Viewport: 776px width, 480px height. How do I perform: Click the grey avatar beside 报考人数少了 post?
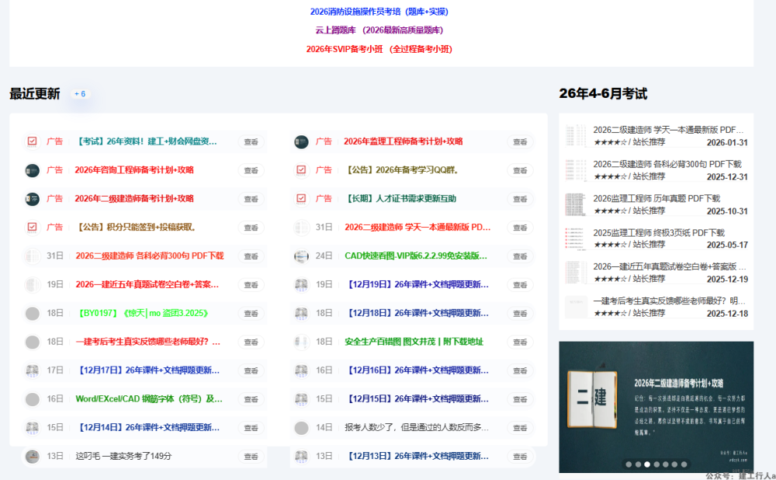tap(301, 428)
